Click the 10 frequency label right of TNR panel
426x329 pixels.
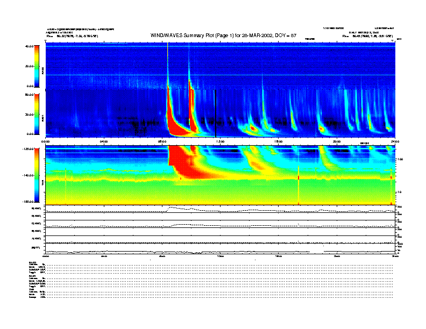coord(400,192)
